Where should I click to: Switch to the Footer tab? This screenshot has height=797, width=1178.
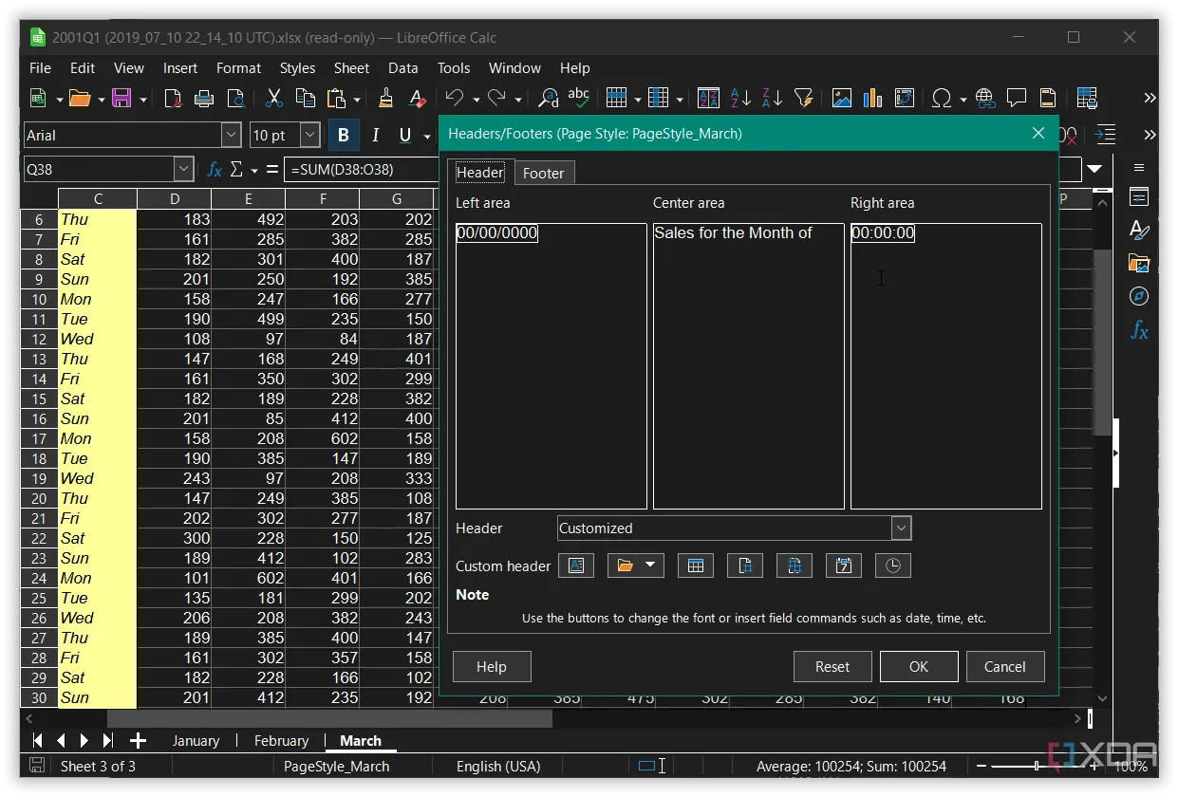[x=543, y=173]
